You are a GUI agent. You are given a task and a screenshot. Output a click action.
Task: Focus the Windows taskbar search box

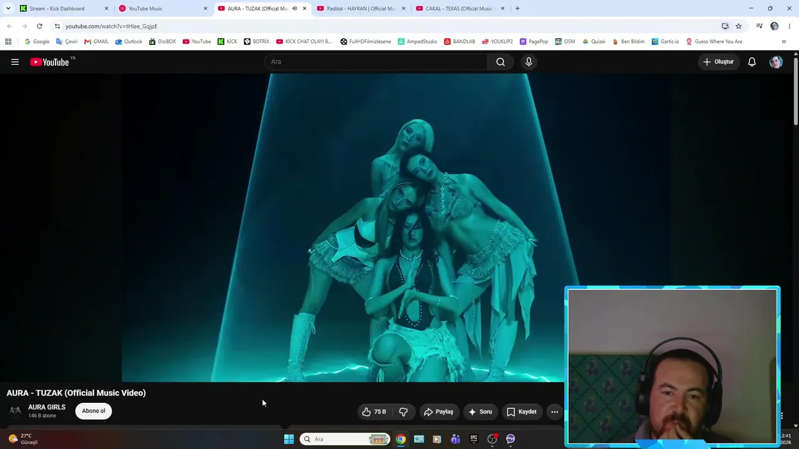[345, 439]
